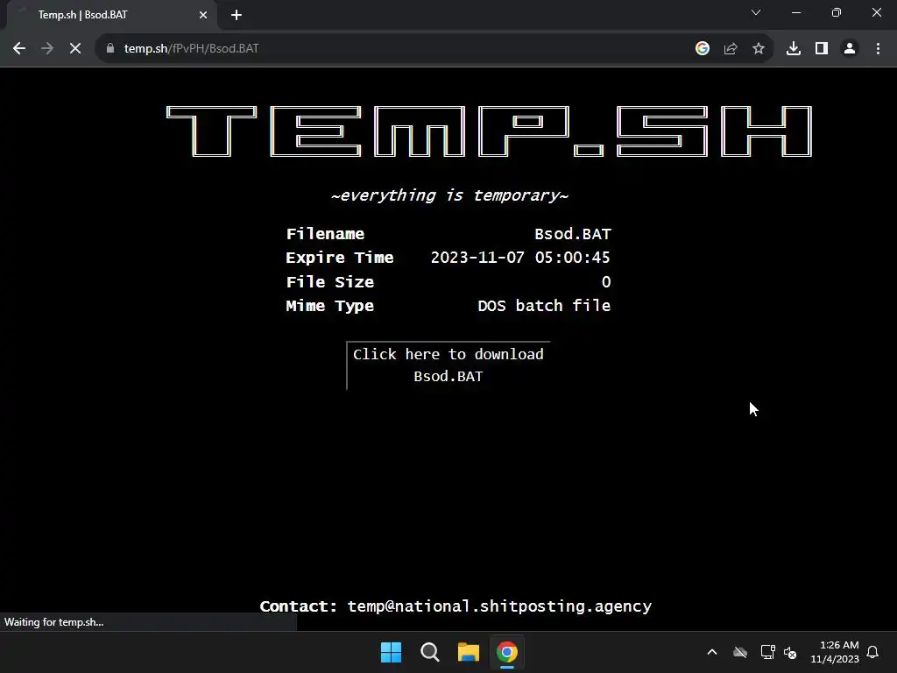This screenshot has width=897, height=673.
Task: Click contact email temp@national.shitposting.agency
Action: tap(499, 606)
